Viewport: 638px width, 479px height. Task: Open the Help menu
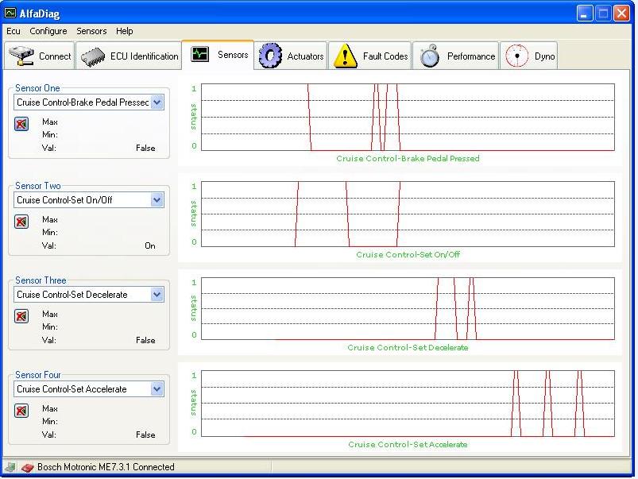tap(124, 31)
